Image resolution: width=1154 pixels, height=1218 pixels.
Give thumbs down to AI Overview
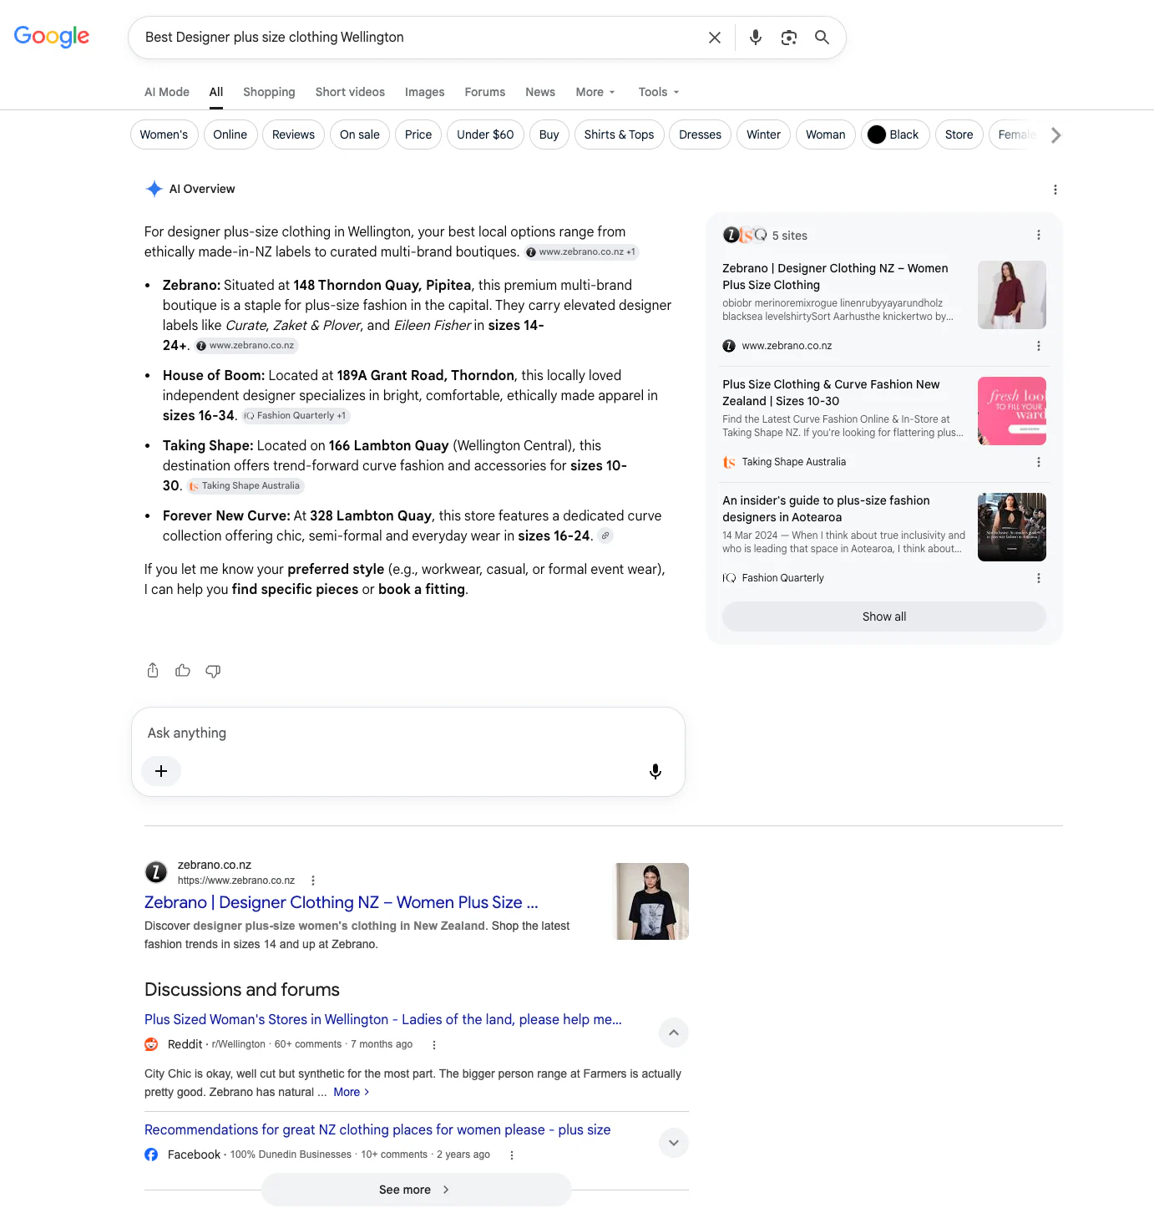(x=213, y=671)
